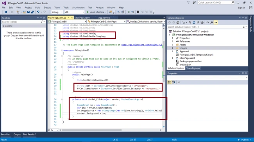Click the Solution Explorer search magnifier icon
This screenshot has height=142, width=254.
click(244, 27)
